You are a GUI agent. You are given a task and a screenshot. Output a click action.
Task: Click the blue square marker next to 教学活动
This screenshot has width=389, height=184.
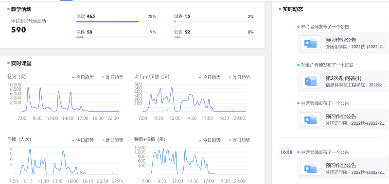tap(8, 9)
